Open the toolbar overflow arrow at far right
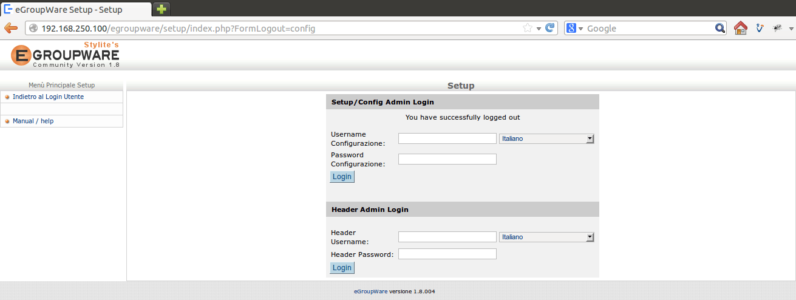Image resolution: width=796 pixels, height=300 pixels. [x=791, y=29]
